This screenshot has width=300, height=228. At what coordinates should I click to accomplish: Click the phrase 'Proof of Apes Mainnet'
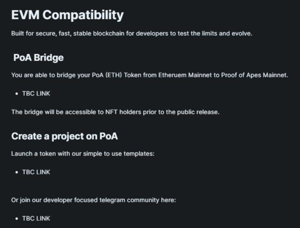254,75
